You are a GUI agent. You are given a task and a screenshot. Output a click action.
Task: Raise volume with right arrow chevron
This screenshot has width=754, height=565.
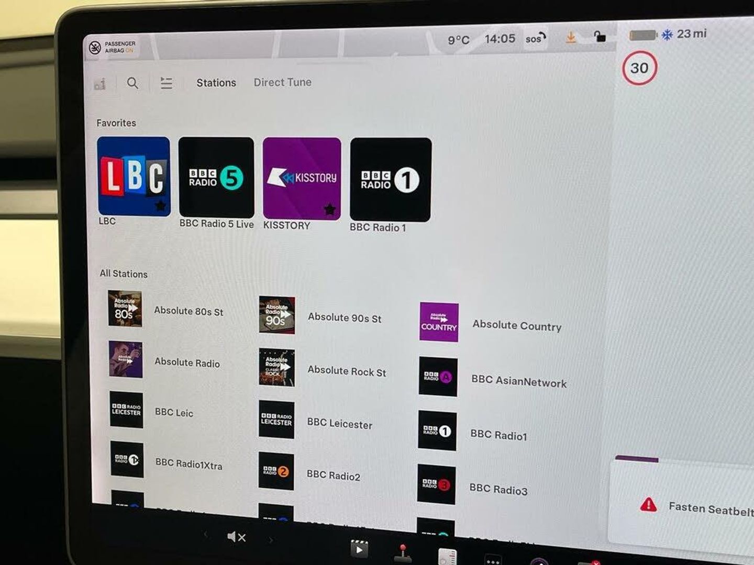pos(271,539)
